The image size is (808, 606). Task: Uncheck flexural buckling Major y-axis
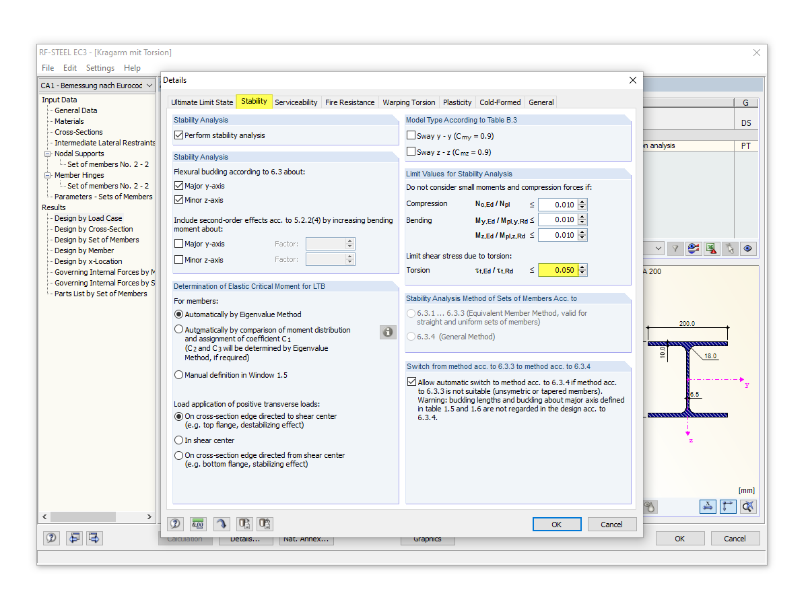(178, 186)
